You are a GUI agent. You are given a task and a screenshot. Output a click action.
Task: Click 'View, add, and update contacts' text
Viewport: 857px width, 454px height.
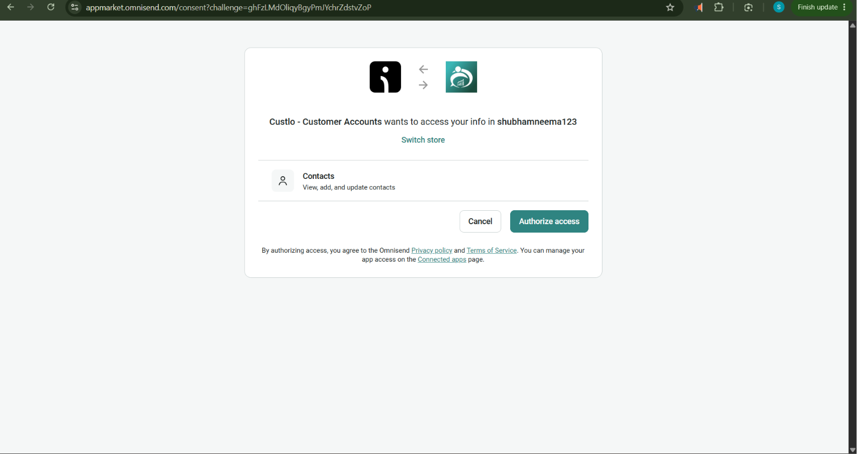pyautogui.click(x=349, y=187)
